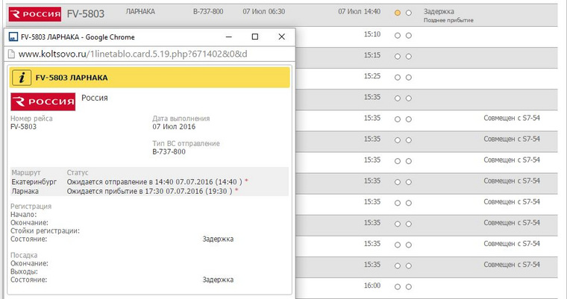Click the 'Ожидается прибытие в 17:30' status line
This screenshot has height=299, width=567.
point(149,192)
